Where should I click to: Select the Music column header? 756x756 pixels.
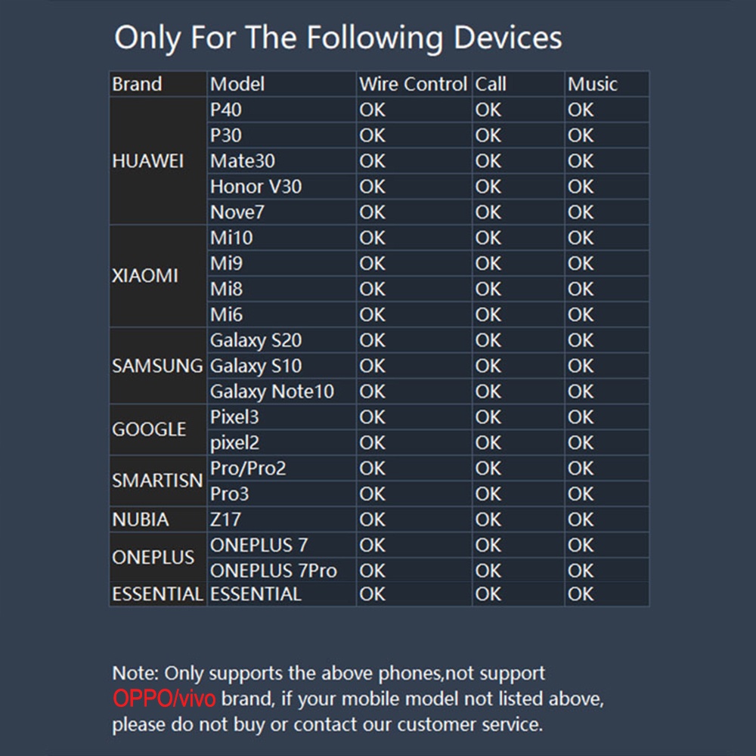pos(607,84)
